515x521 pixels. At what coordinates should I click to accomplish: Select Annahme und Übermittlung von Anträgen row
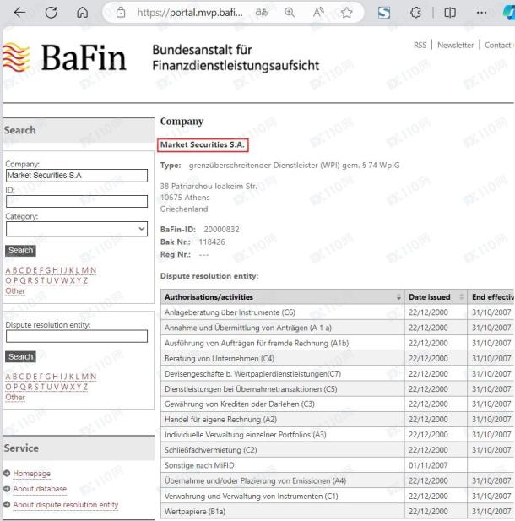click(337, 328)
